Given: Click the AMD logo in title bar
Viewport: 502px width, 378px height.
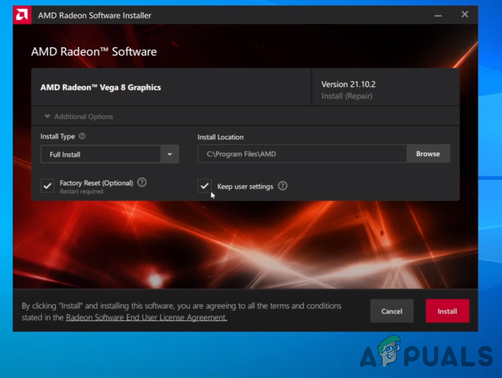Looking at the screenshot, I should click(x=22, y=15).
